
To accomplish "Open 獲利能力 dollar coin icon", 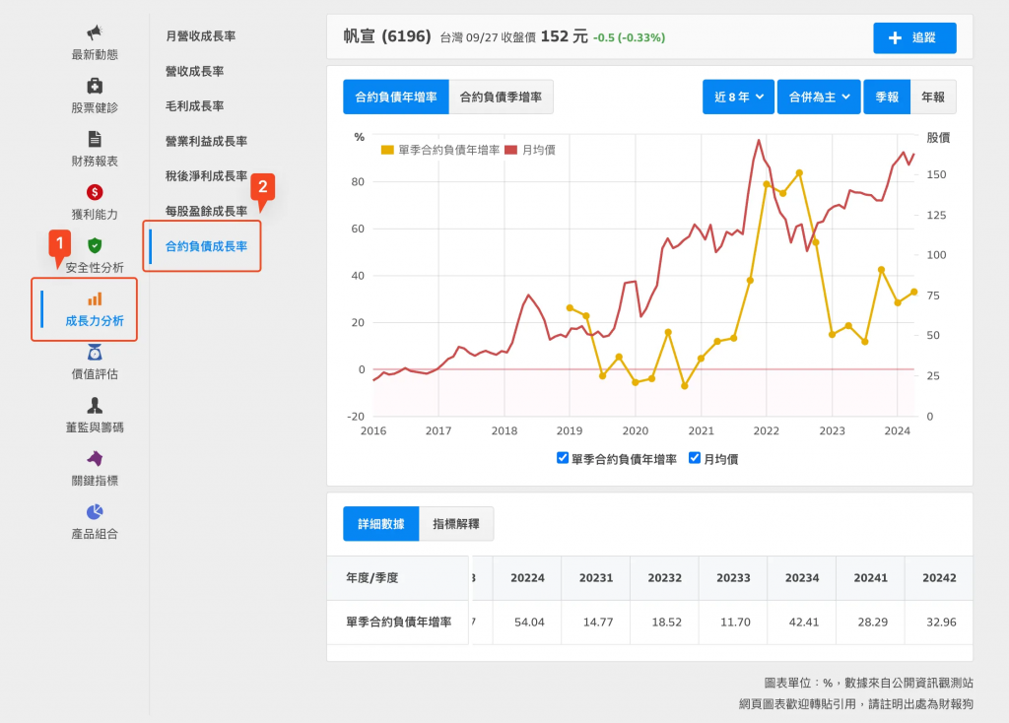I will point(95,192).
